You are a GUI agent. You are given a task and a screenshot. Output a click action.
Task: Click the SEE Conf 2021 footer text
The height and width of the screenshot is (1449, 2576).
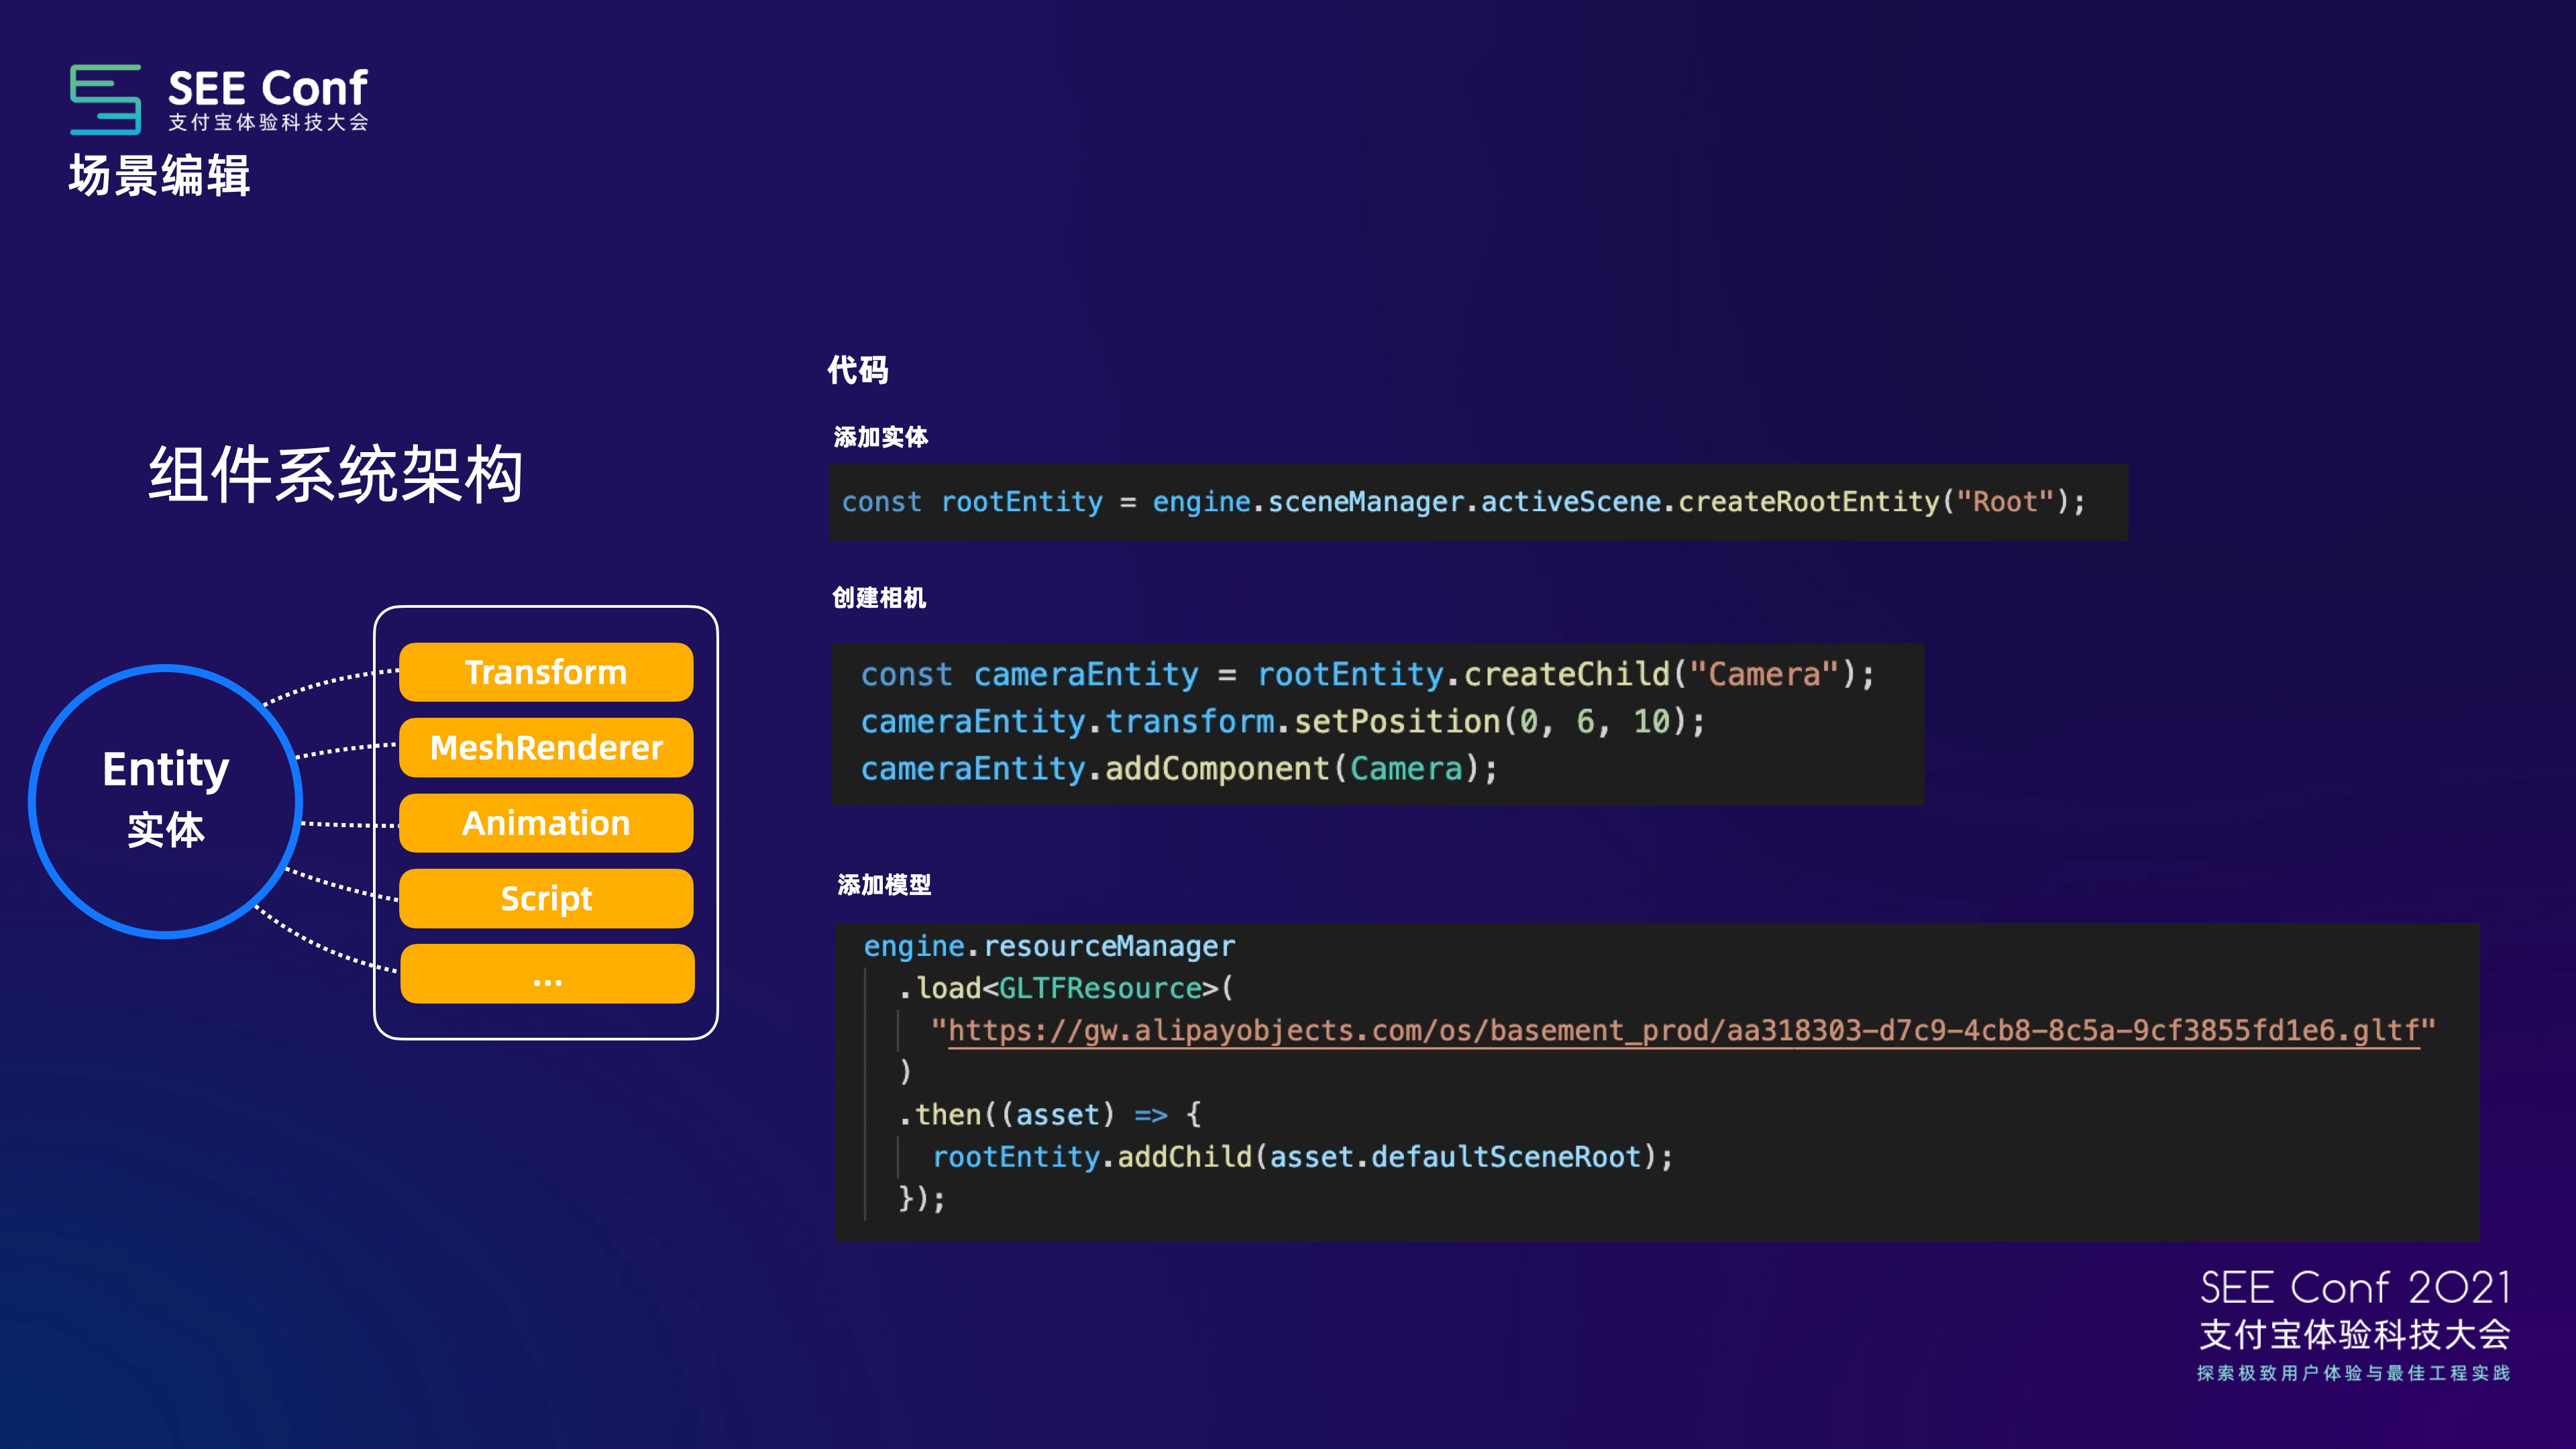point(2355,1288)
